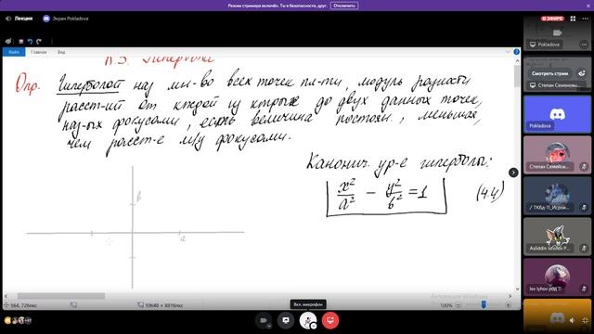Switch to the Главная ribbon tab
This screenshot has width=594, height=334.
39,52
